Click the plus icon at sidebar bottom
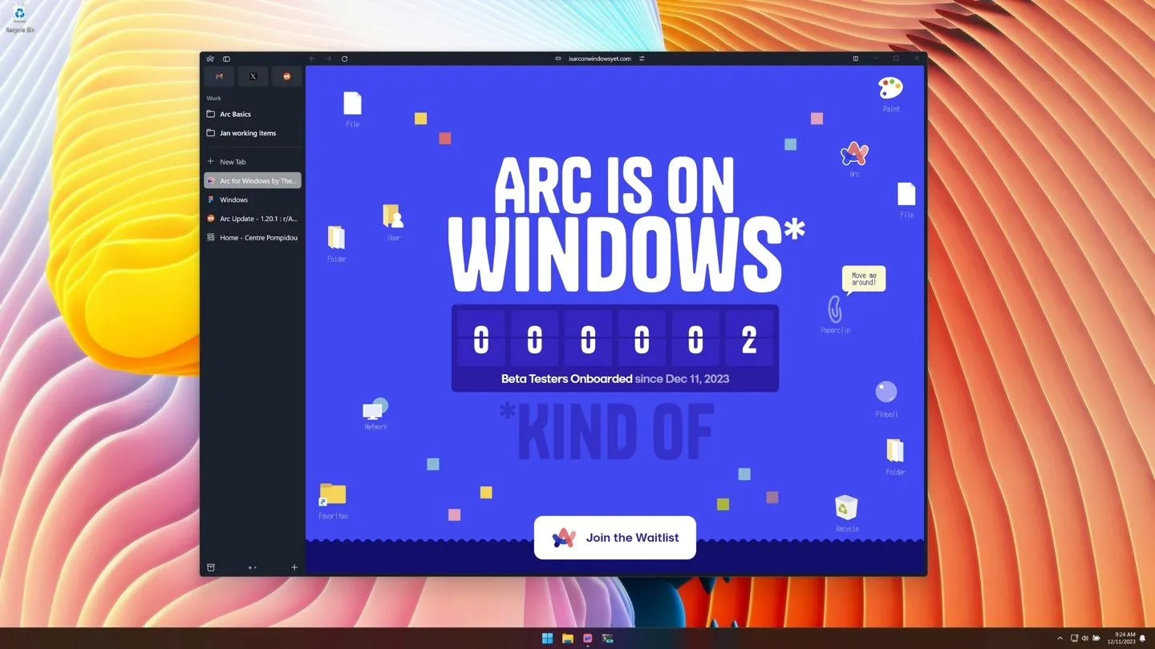 pyautogui.click(x=294, y=567)
